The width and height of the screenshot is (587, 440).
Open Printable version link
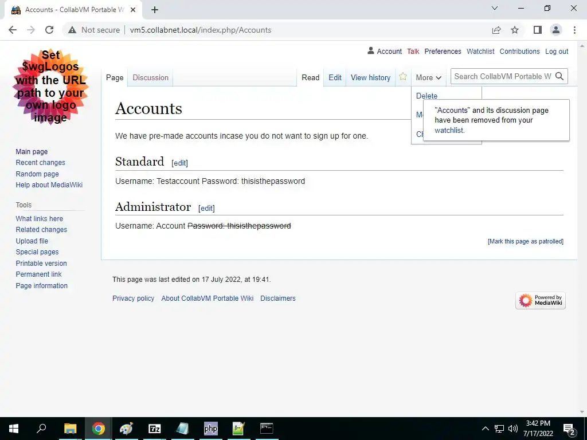click(x=41, y=263)
